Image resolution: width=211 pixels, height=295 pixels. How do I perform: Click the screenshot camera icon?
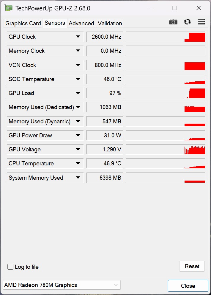click(173, 22)
